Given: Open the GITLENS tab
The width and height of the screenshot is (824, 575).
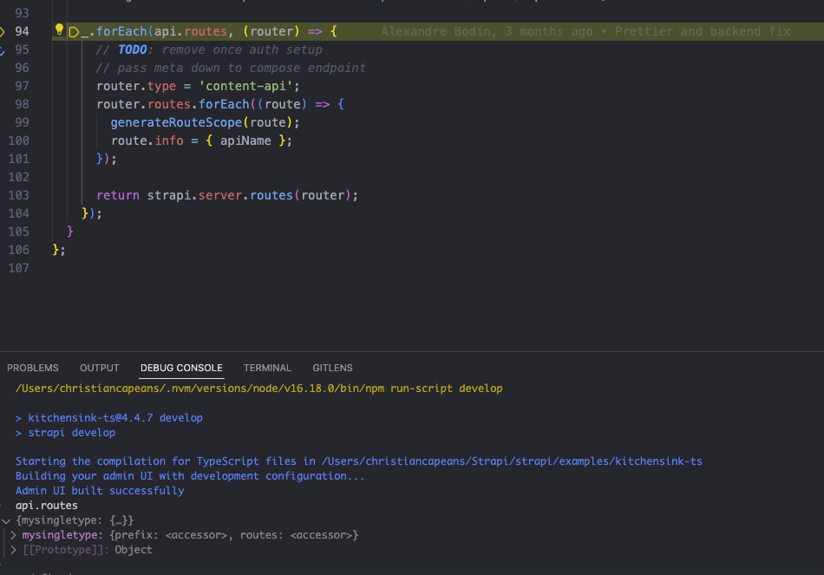Looking at the screenshot, I should 332,368.
